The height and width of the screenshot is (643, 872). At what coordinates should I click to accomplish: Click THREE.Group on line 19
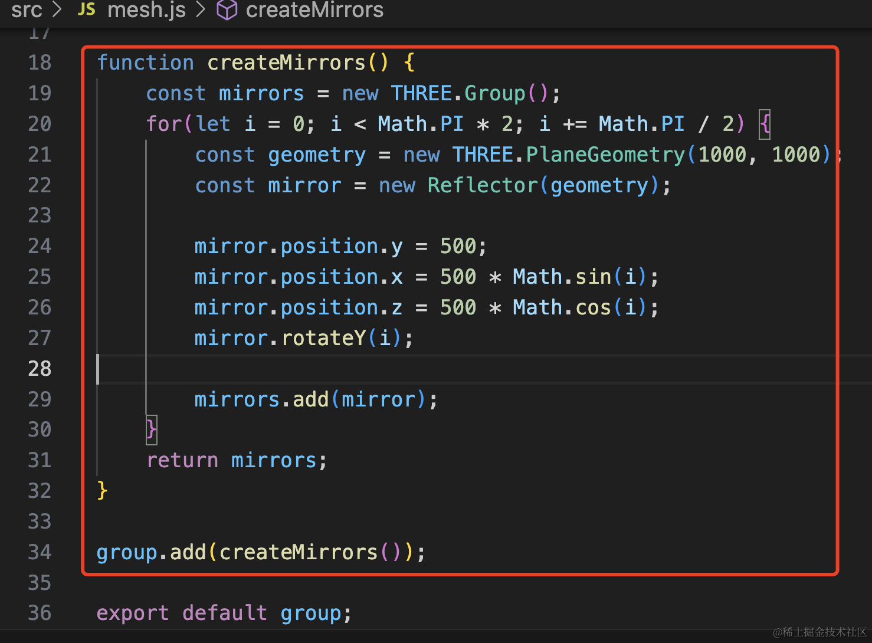458,93
